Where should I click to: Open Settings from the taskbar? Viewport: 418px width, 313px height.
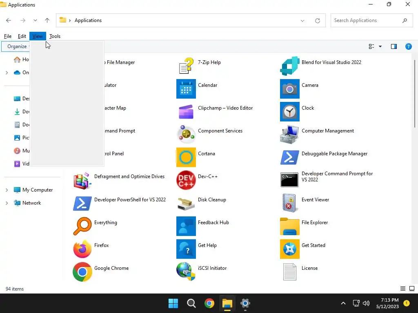245,303
